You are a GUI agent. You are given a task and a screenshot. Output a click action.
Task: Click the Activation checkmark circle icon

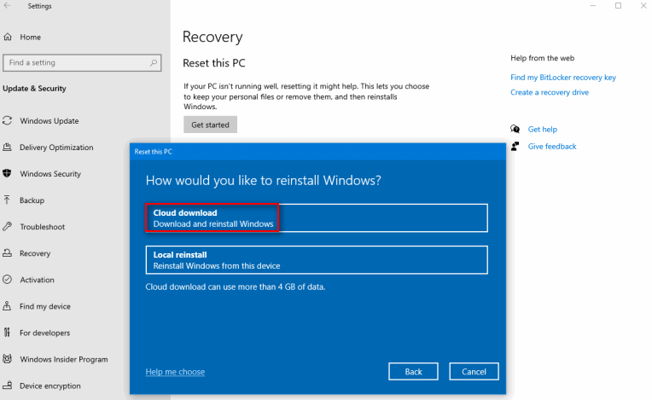pyautogui.click(x=7, y=280)
